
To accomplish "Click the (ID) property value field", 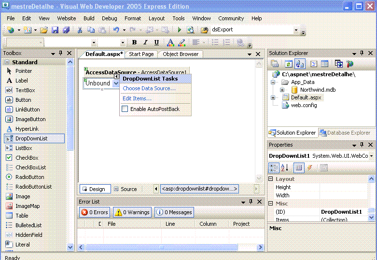I will tap(344, 212).
